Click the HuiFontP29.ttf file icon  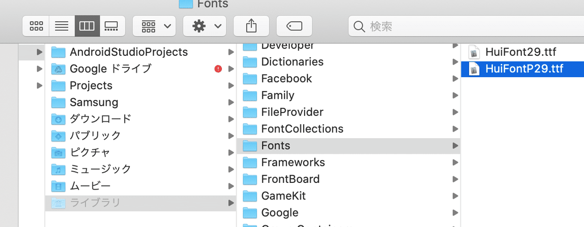coord(474,69)
